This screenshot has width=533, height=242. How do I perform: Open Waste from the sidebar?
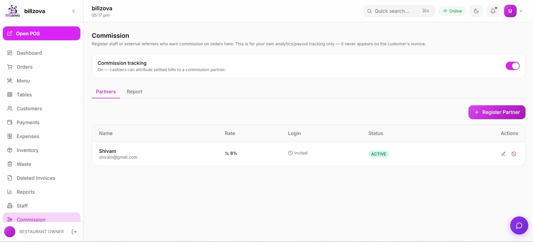click(41, 164)
